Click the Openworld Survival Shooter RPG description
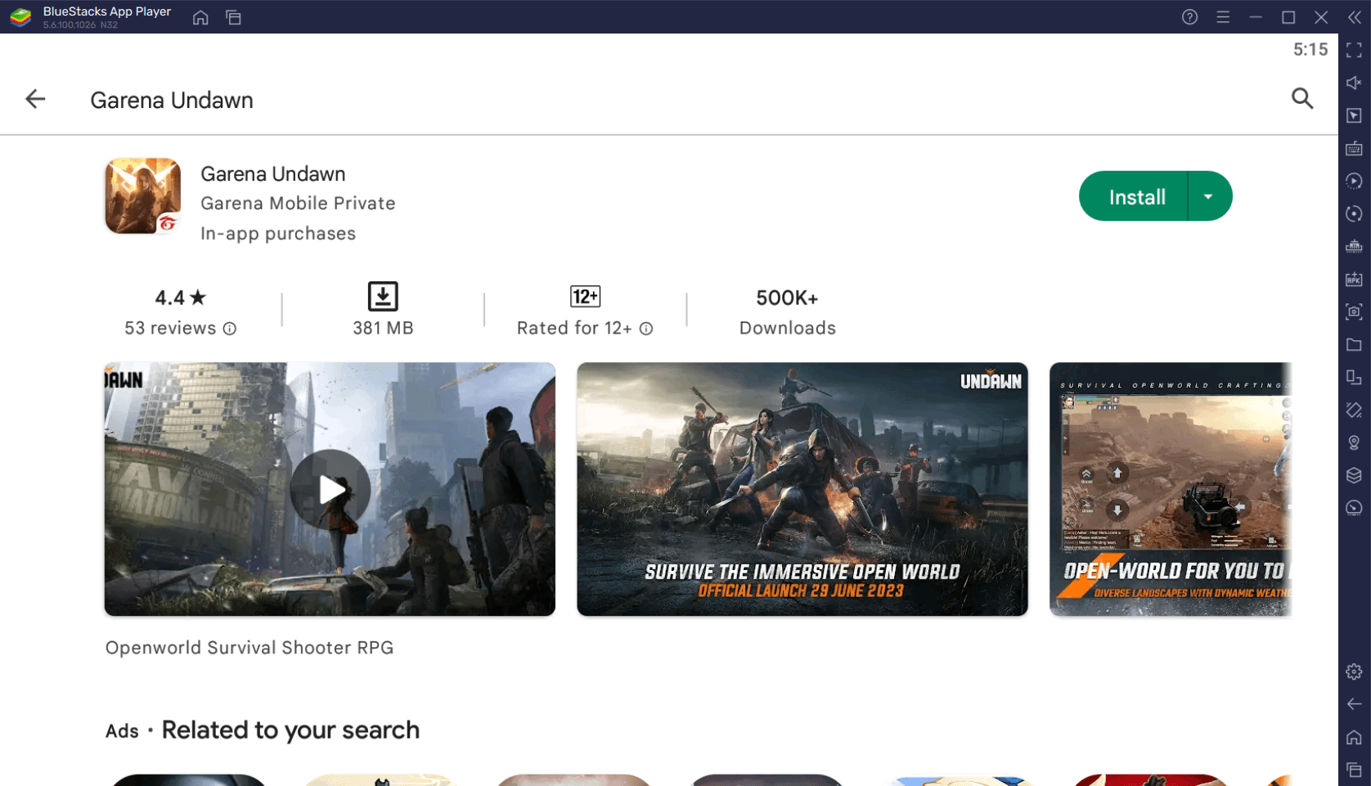This screenshot has height=786, width=1371. pos(249,648)
